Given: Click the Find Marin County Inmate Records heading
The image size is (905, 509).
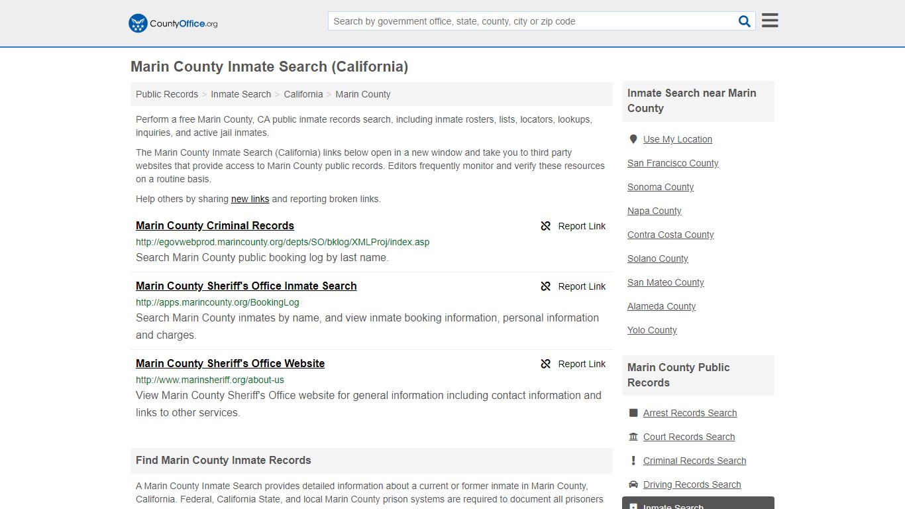Looking at the screenshot, I should 223,460.
